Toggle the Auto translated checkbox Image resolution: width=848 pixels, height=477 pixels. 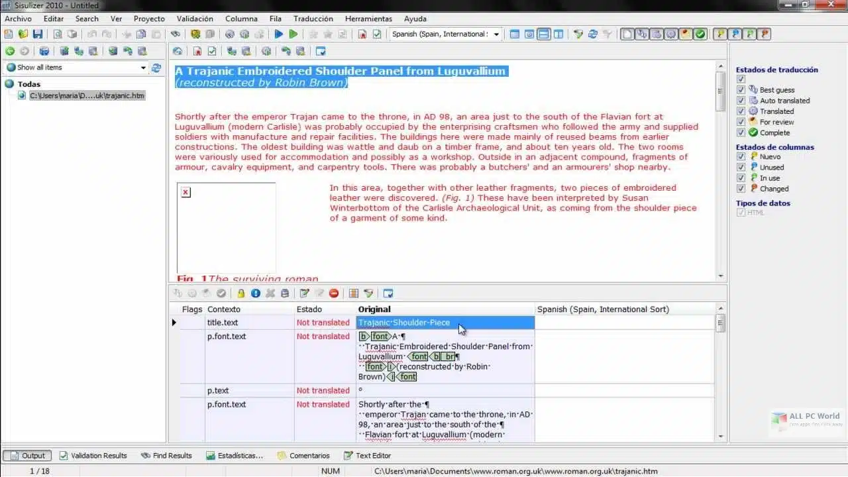741,100
